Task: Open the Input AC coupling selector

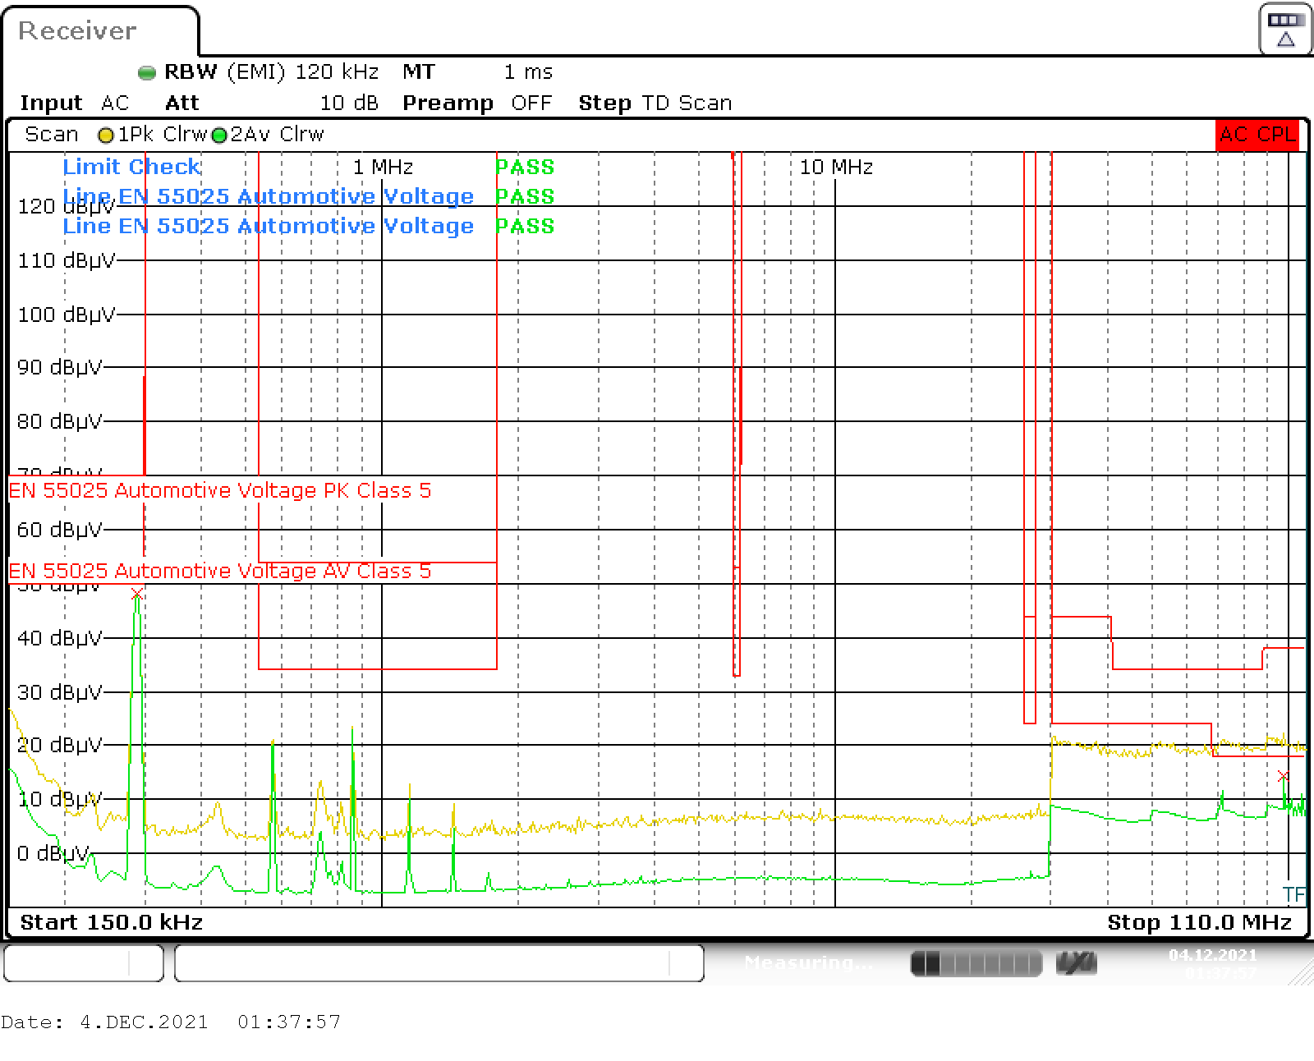Action: click(114, 103)
